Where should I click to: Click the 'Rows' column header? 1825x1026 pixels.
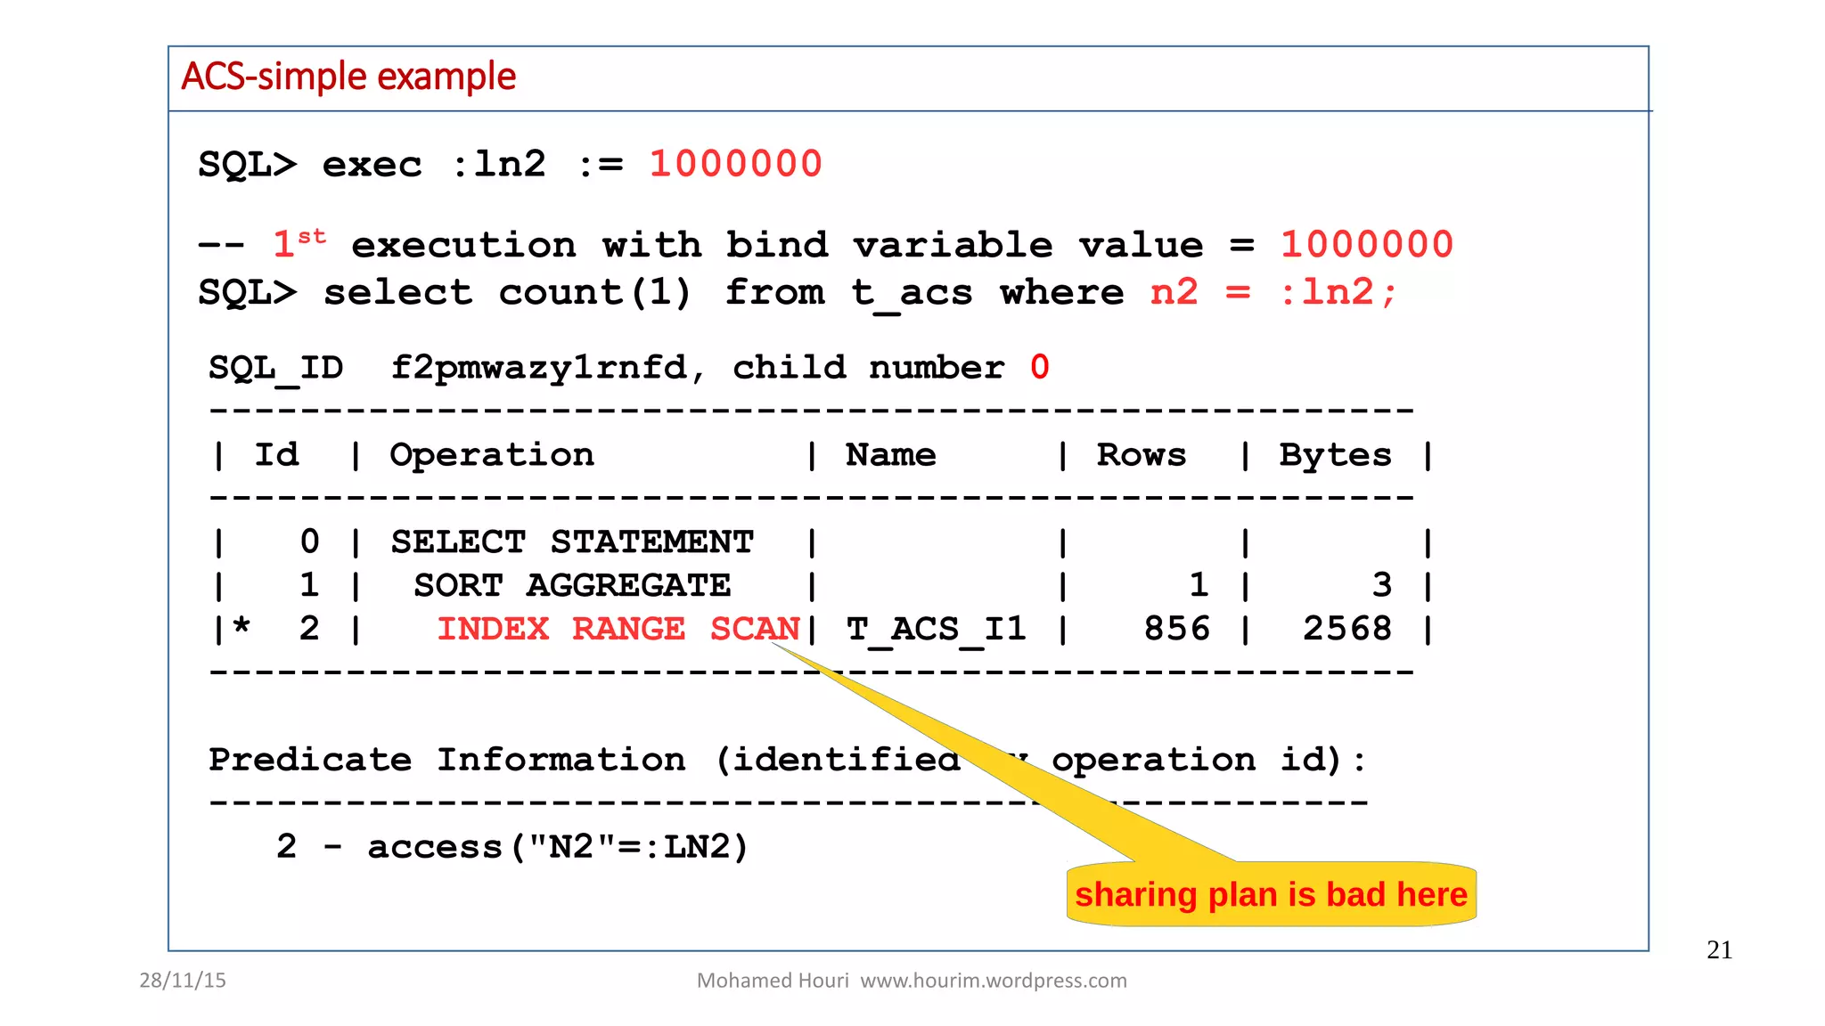[x=1142, y=455]
